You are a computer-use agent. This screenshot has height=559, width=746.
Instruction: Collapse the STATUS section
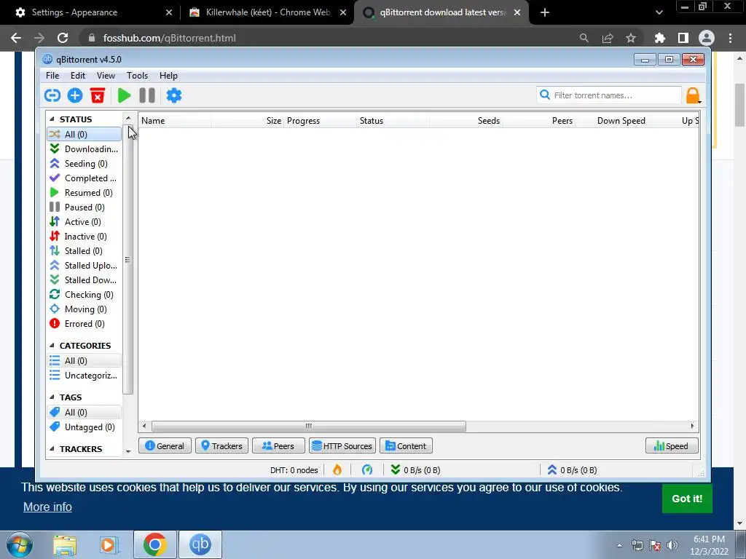click(x=52, y=119)
